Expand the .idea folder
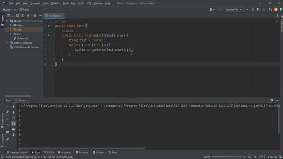283x159 pixels. pyautogui.click(x=11, y=25)
